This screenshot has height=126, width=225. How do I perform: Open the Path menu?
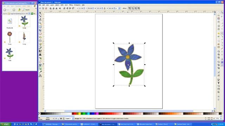[62, 5]
